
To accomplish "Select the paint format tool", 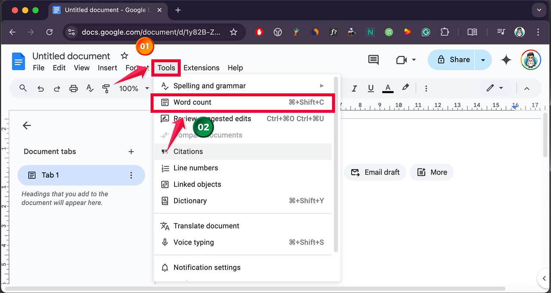I will tap(106, 88).
